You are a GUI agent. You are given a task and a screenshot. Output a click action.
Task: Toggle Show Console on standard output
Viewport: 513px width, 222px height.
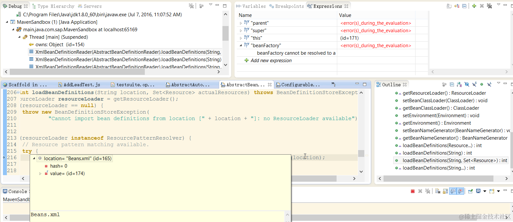[x=453, y=191]
